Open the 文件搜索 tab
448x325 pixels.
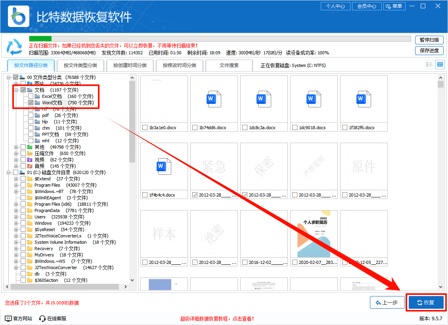point(229,65)
